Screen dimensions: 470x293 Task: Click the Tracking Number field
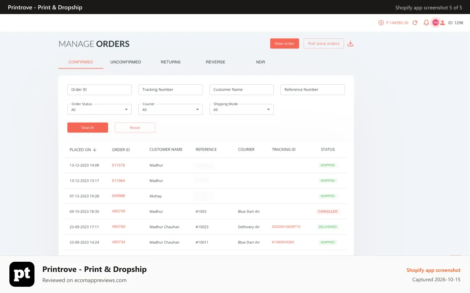point(170,89)
